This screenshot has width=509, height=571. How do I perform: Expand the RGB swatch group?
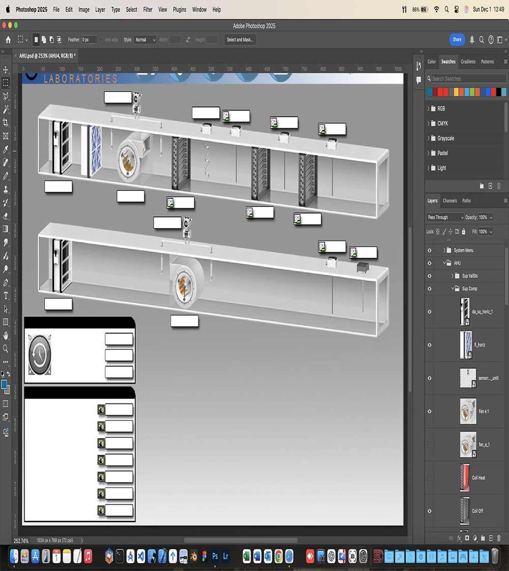[428, 108]
